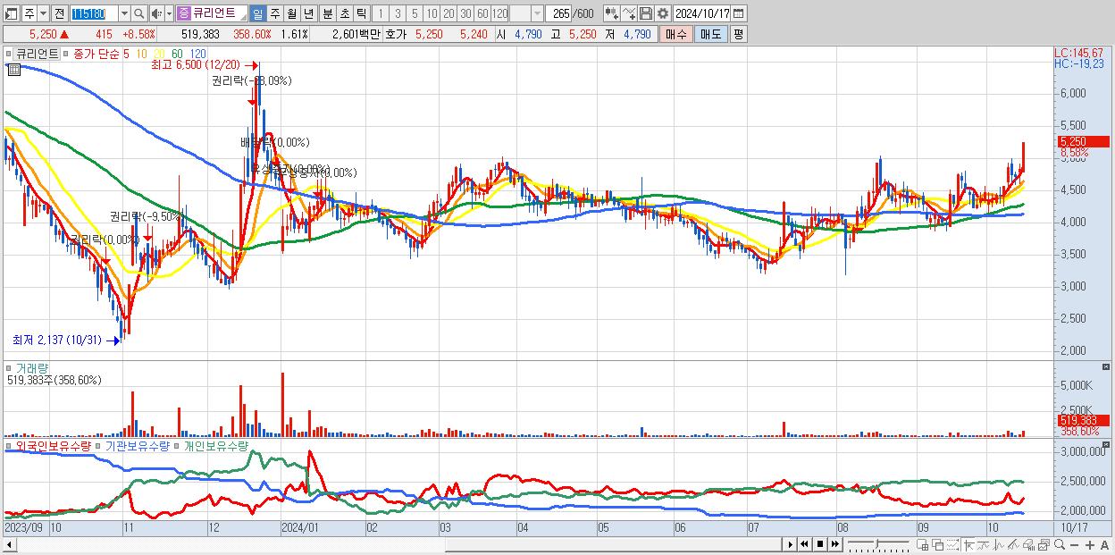The height and width of the screenshot is (555, 1115).
Task: Click the stock code input field 115180
Action: point(94,13)
